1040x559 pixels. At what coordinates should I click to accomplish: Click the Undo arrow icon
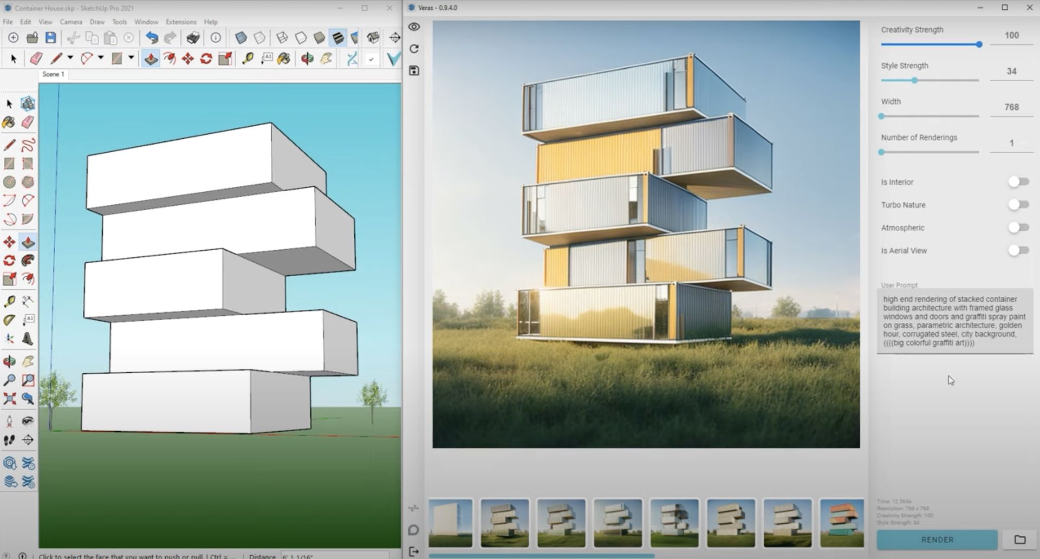(152, 37)
